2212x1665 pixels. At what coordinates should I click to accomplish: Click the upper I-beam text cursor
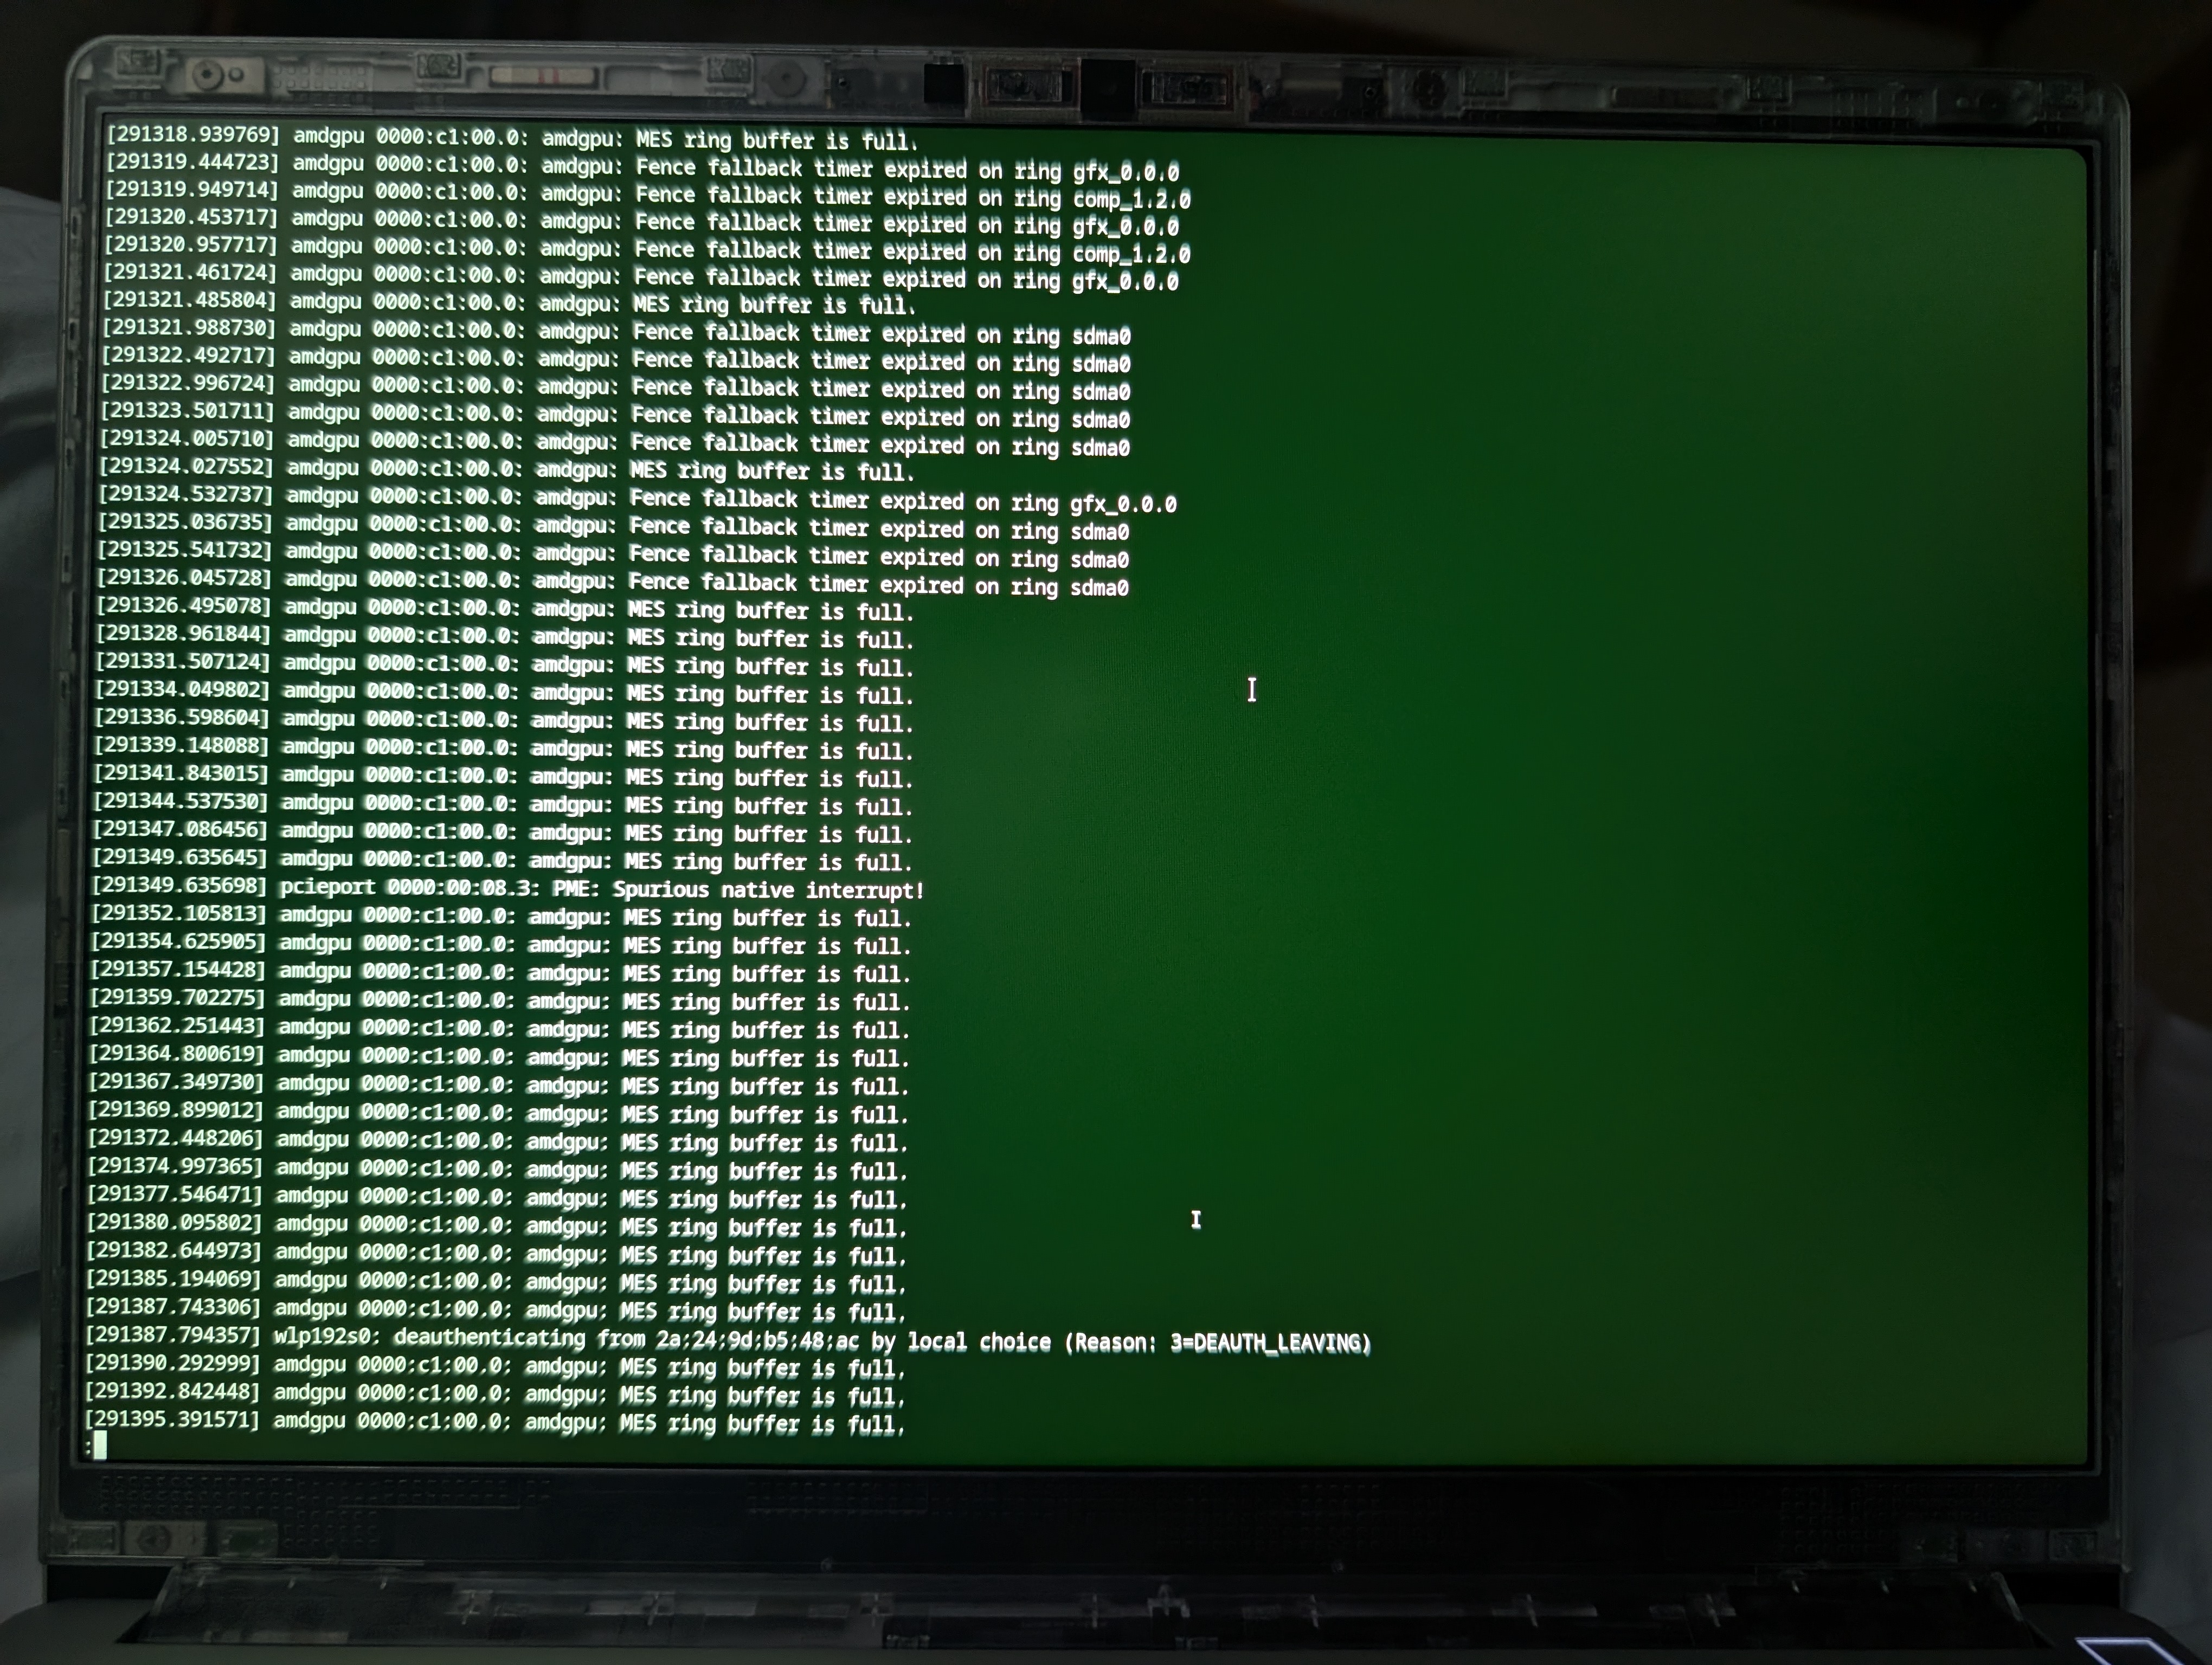click(x=1251, y=689)
